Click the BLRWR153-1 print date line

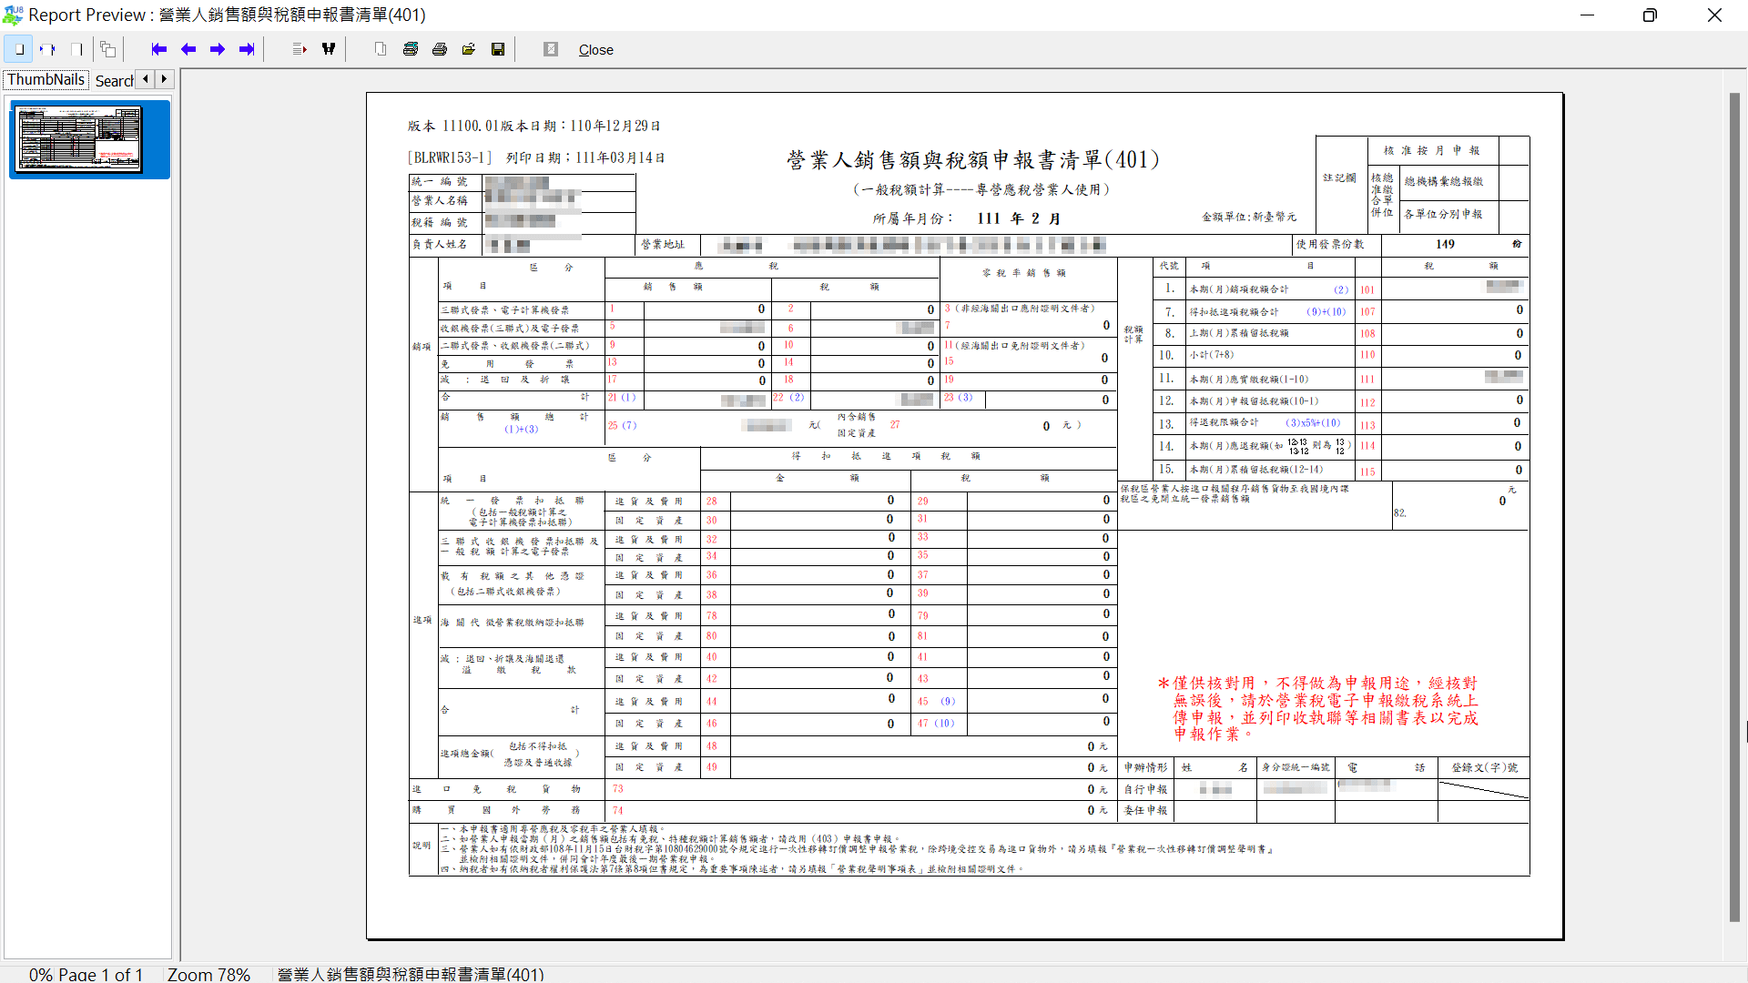click(x=535, y=157)
